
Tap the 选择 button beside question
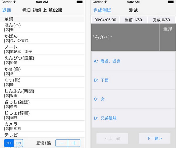point(168,37)
